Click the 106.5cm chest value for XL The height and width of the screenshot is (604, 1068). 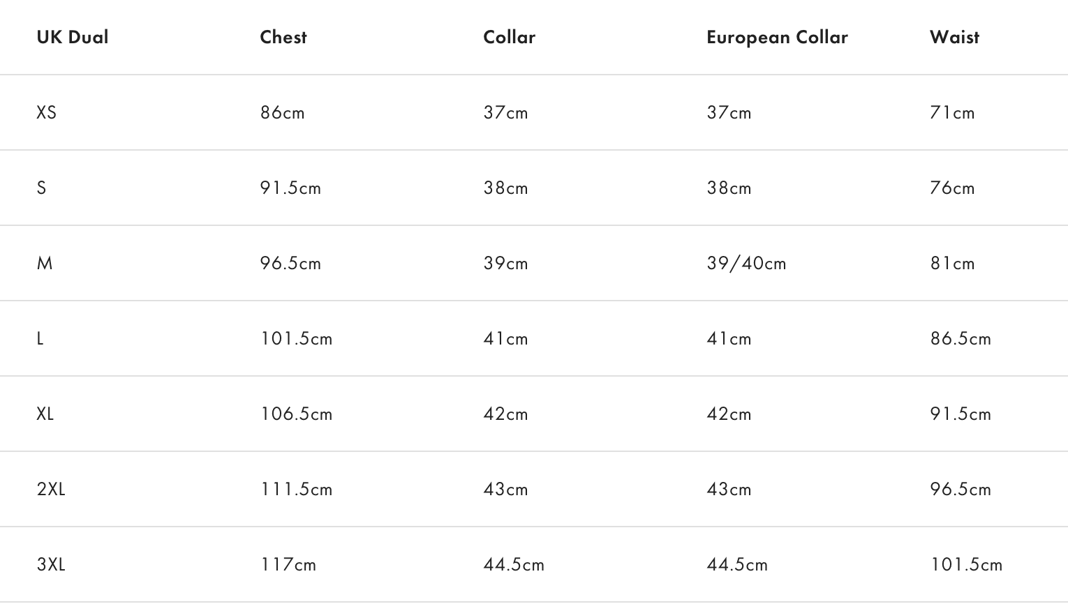coord(296,414)
